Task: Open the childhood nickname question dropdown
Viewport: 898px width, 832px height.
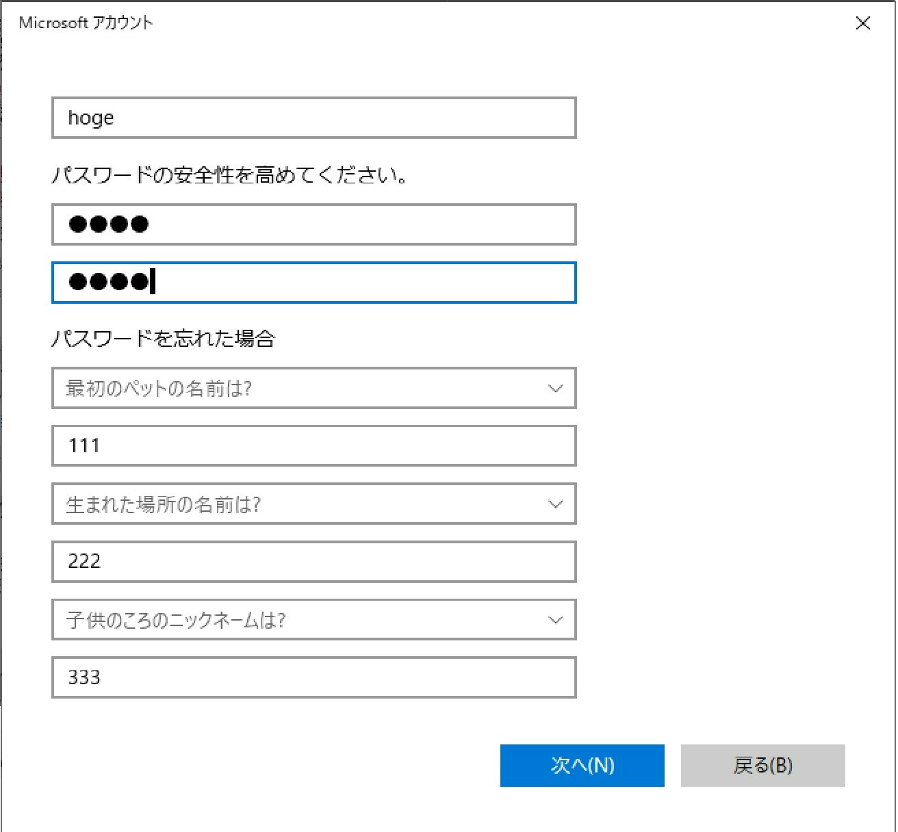Action: [312, 620]
